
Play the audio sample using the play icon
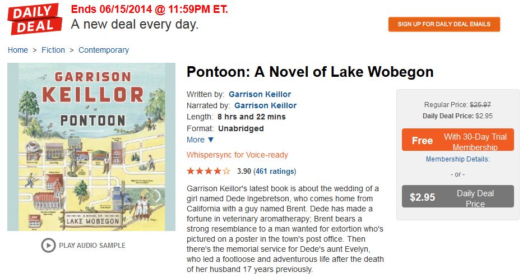(x=48, y=245)
